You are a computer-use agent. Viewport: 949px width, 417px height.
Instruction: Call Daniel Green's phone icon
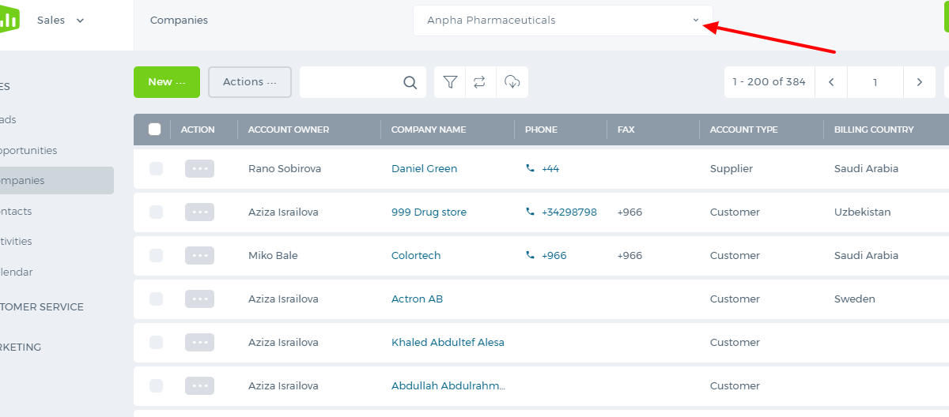pyautogui.click(x=530, y=168)
